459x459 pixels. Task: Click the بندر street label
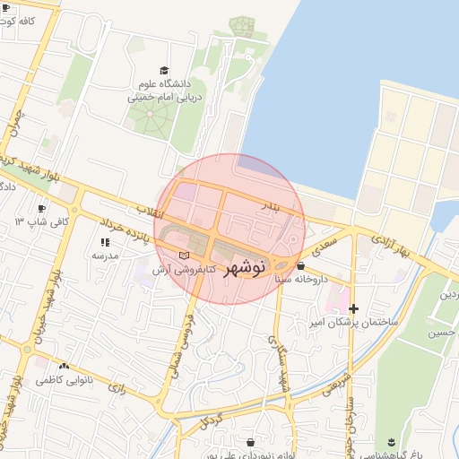[271, 206]
